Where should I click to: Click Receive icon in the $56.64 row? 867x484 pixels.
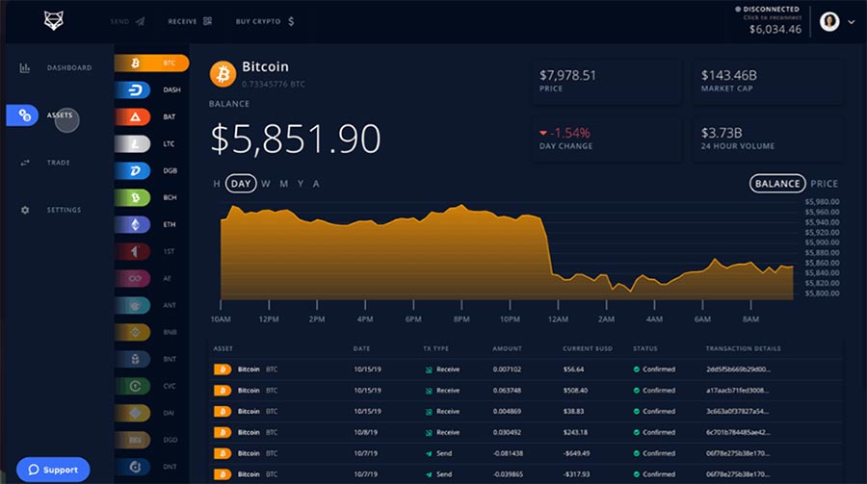tap(429, 369)
